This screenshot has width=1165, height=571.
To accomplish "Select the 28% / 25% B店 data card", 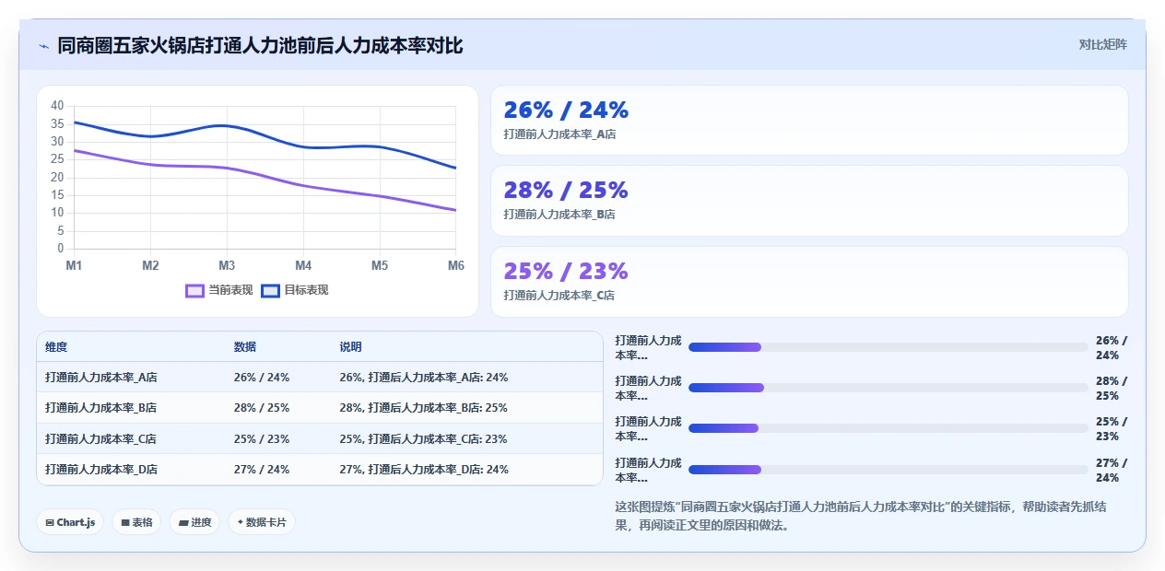I will click(809, 201).
